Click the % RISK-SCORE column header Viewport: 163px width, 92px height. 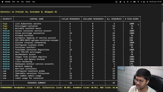click(x=132, y=19)
